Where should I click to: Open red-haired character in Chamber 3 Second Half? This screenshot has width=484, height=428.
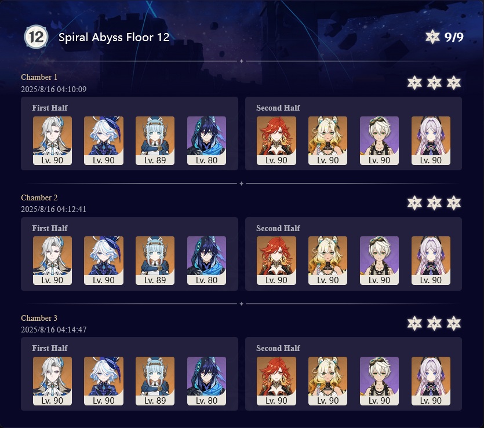click(x=276, y=381)
